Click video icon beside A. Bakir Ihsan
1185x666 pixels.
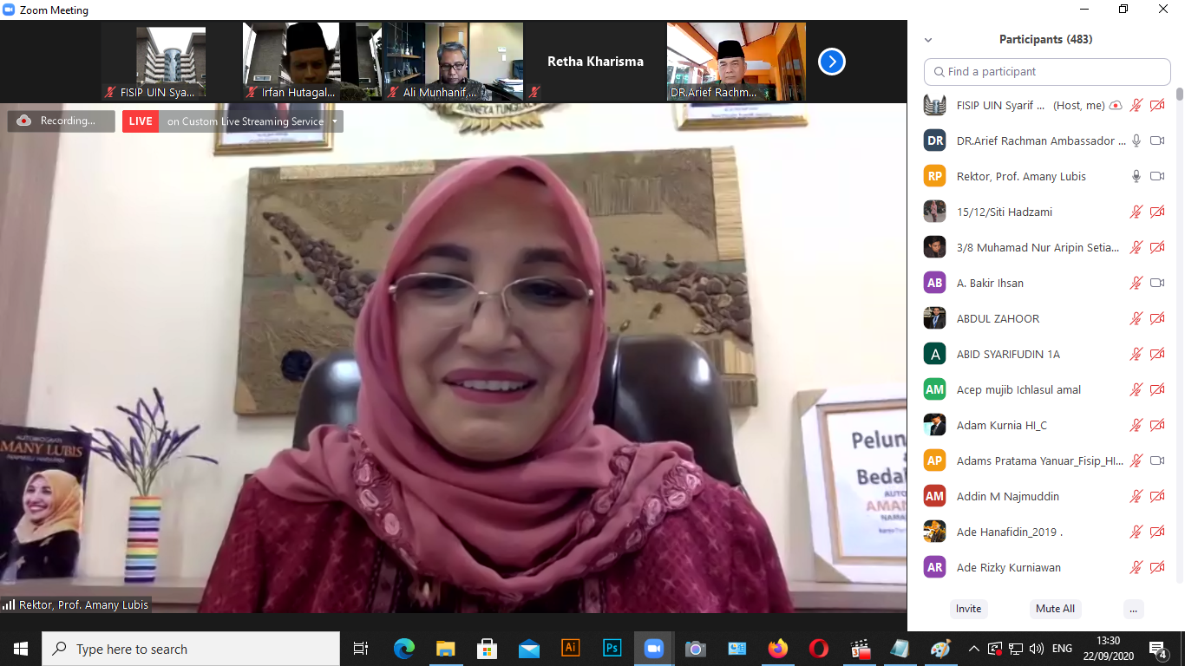point(1156,283)
